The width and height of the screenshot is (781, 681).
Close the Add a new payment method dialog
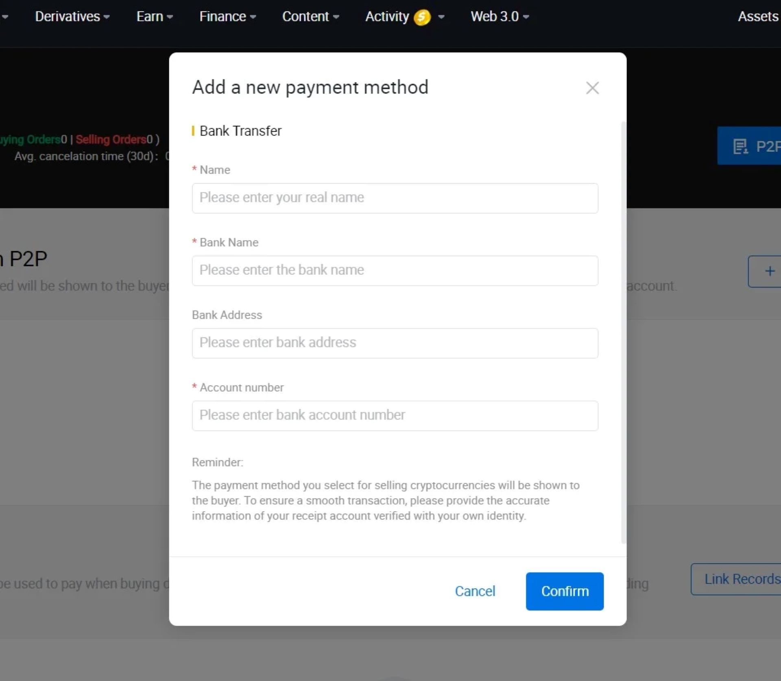point(592,88)
